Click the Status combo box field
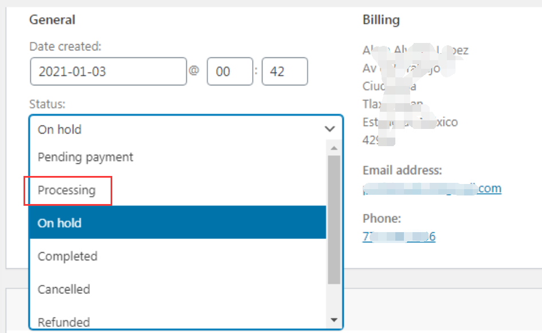The height and width of the screenshot is (333, 542). coord(186,129)
